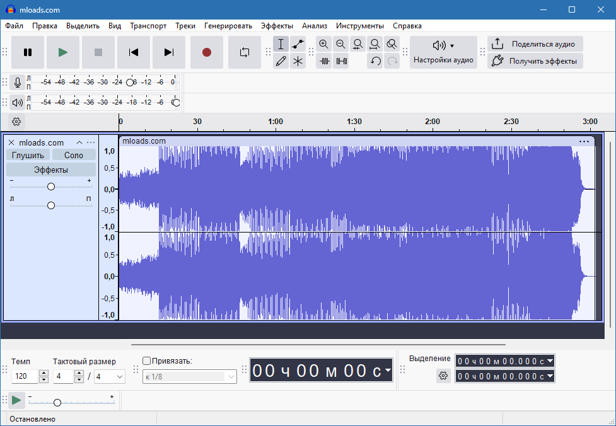Image resolution: width=616 pixels, height=426 pixels.
Task: Open the Справка menu
Action: [x=407, y=26]
